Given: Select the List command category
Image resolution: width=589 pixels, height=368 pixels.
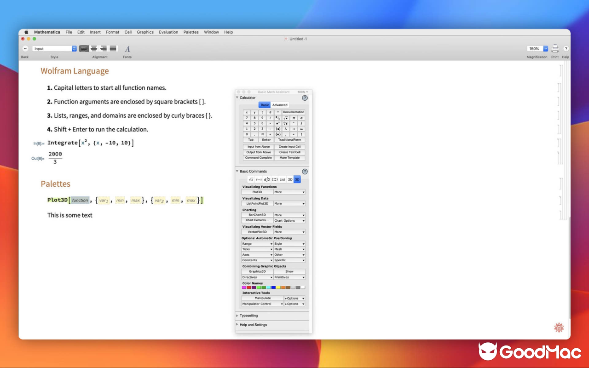Looking at the screenshot, I should point(283,179).
